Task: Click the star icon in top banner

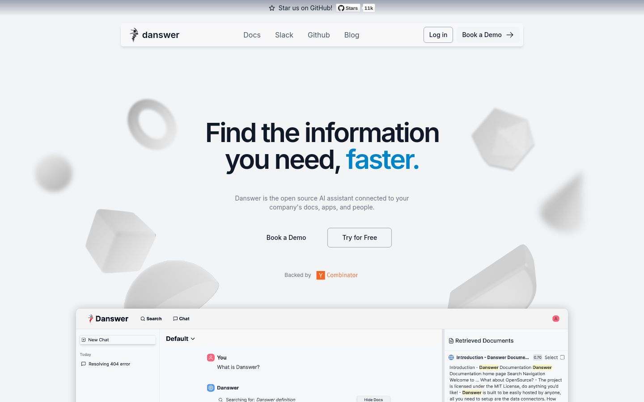Action: [272, 8]
